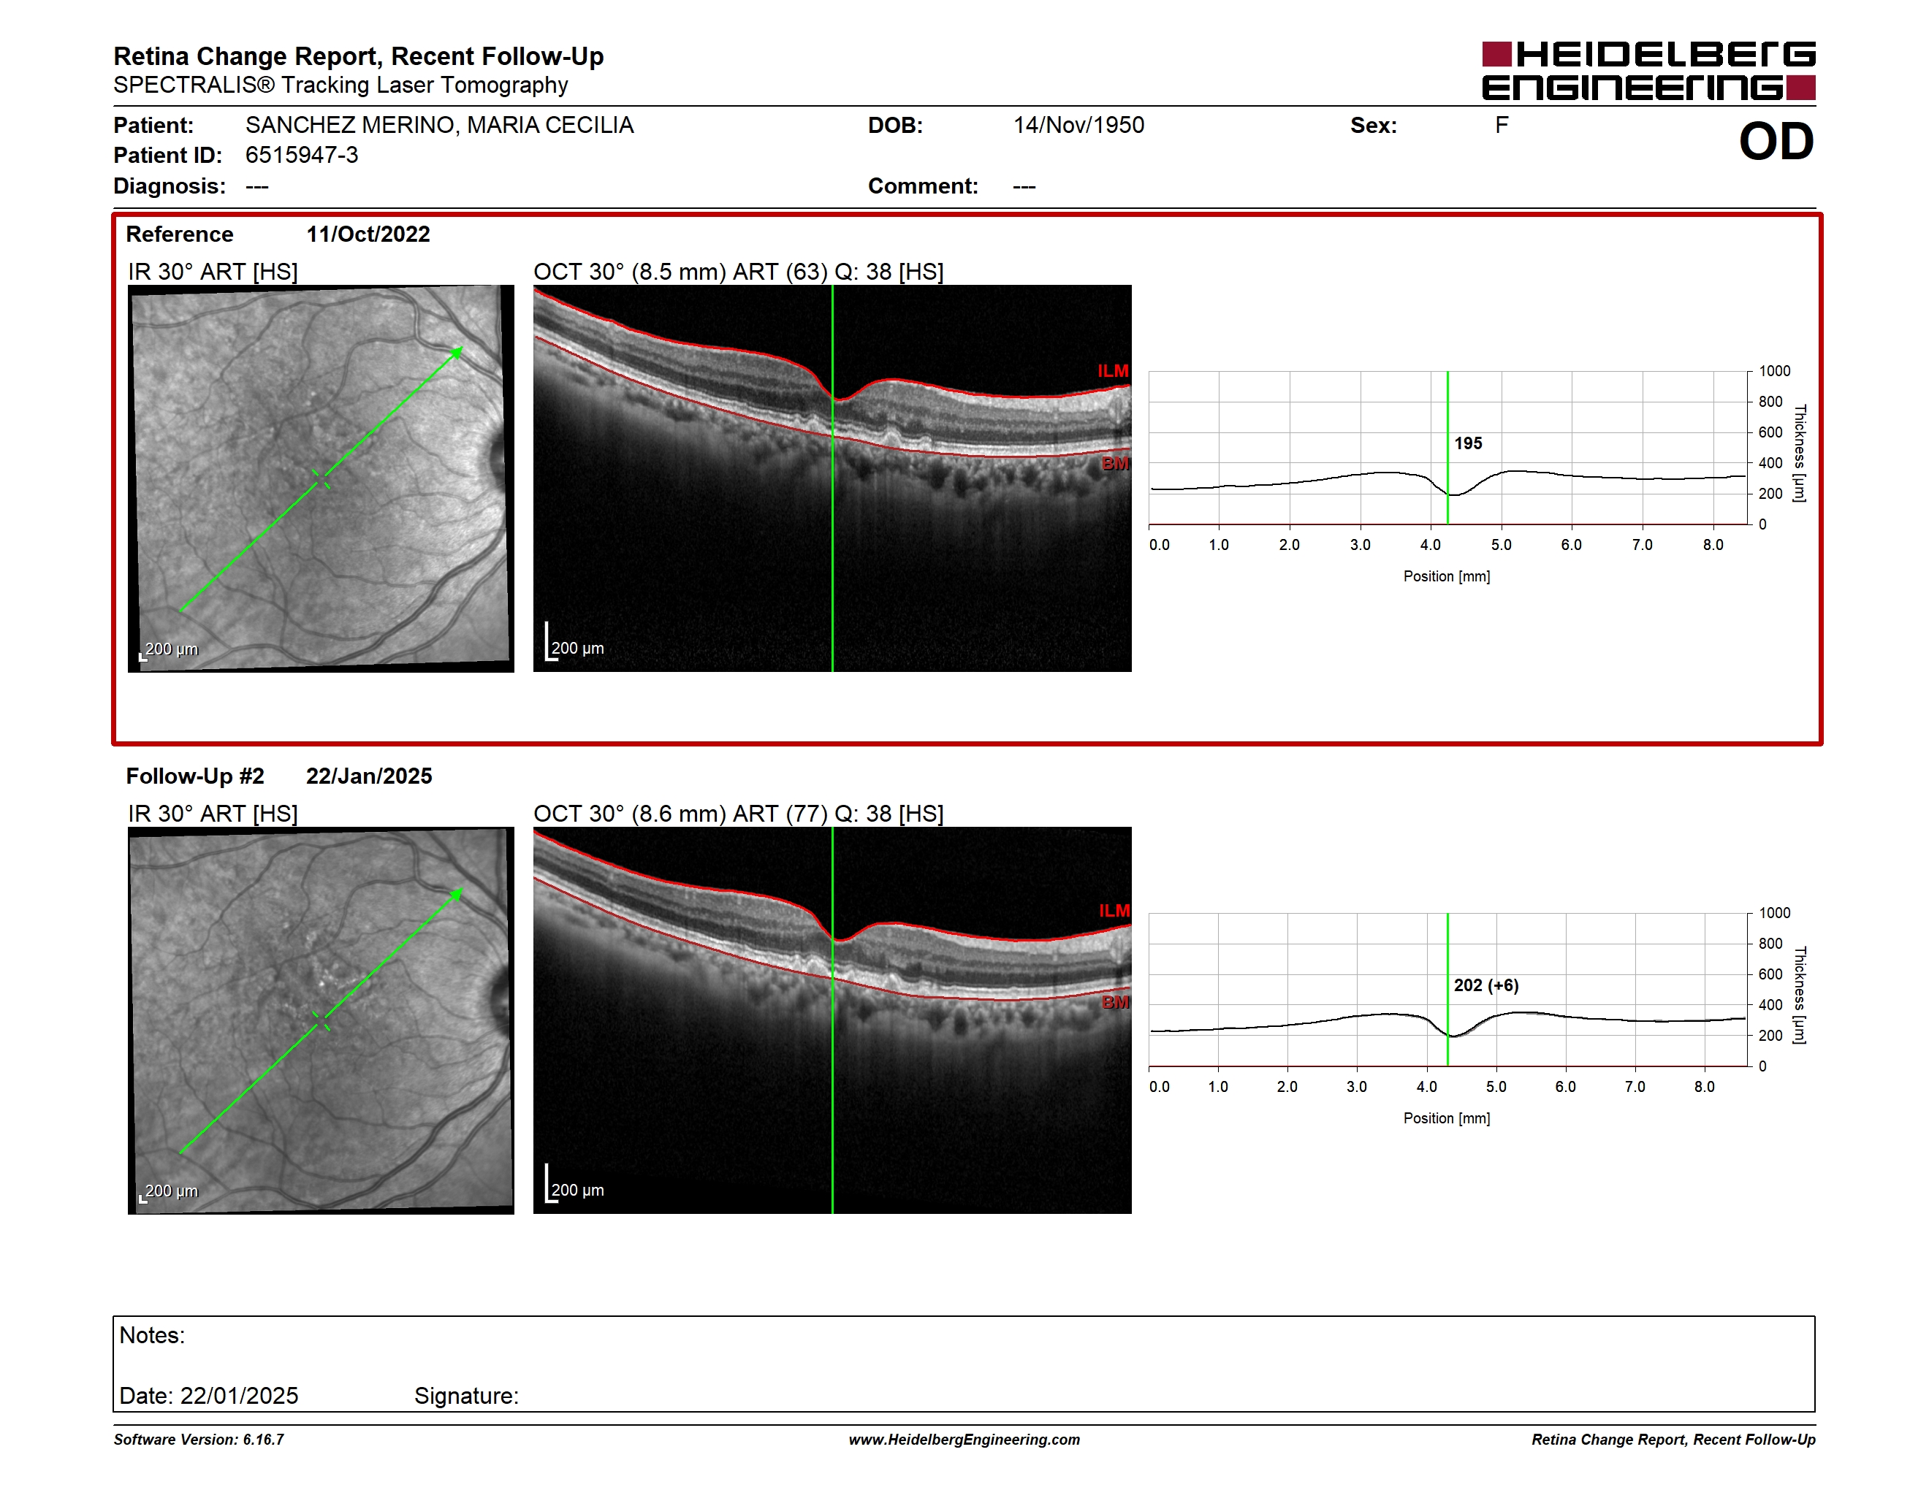This screenshot has height=1490, width=1929.
Task: Click the OD eye indicator
Action: tap(1776, 141)
